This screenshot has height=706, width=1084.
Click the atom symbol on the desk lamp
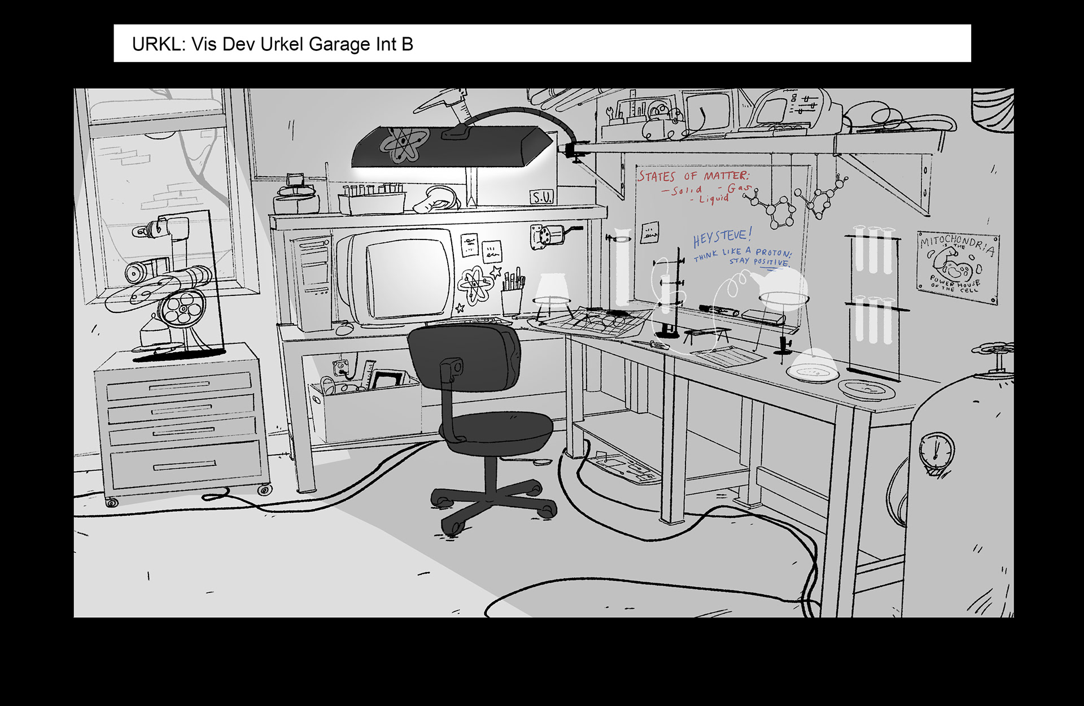click(x=404, y=142)
